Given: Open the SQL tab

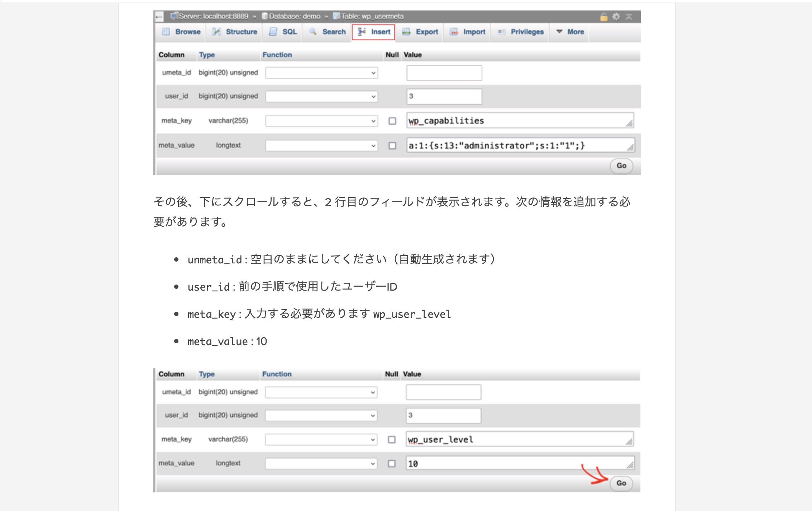Looking at the screenshot, I should [x=282, y=32].
